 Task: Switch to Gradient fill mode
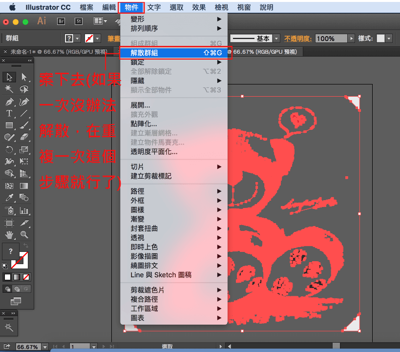17,277
